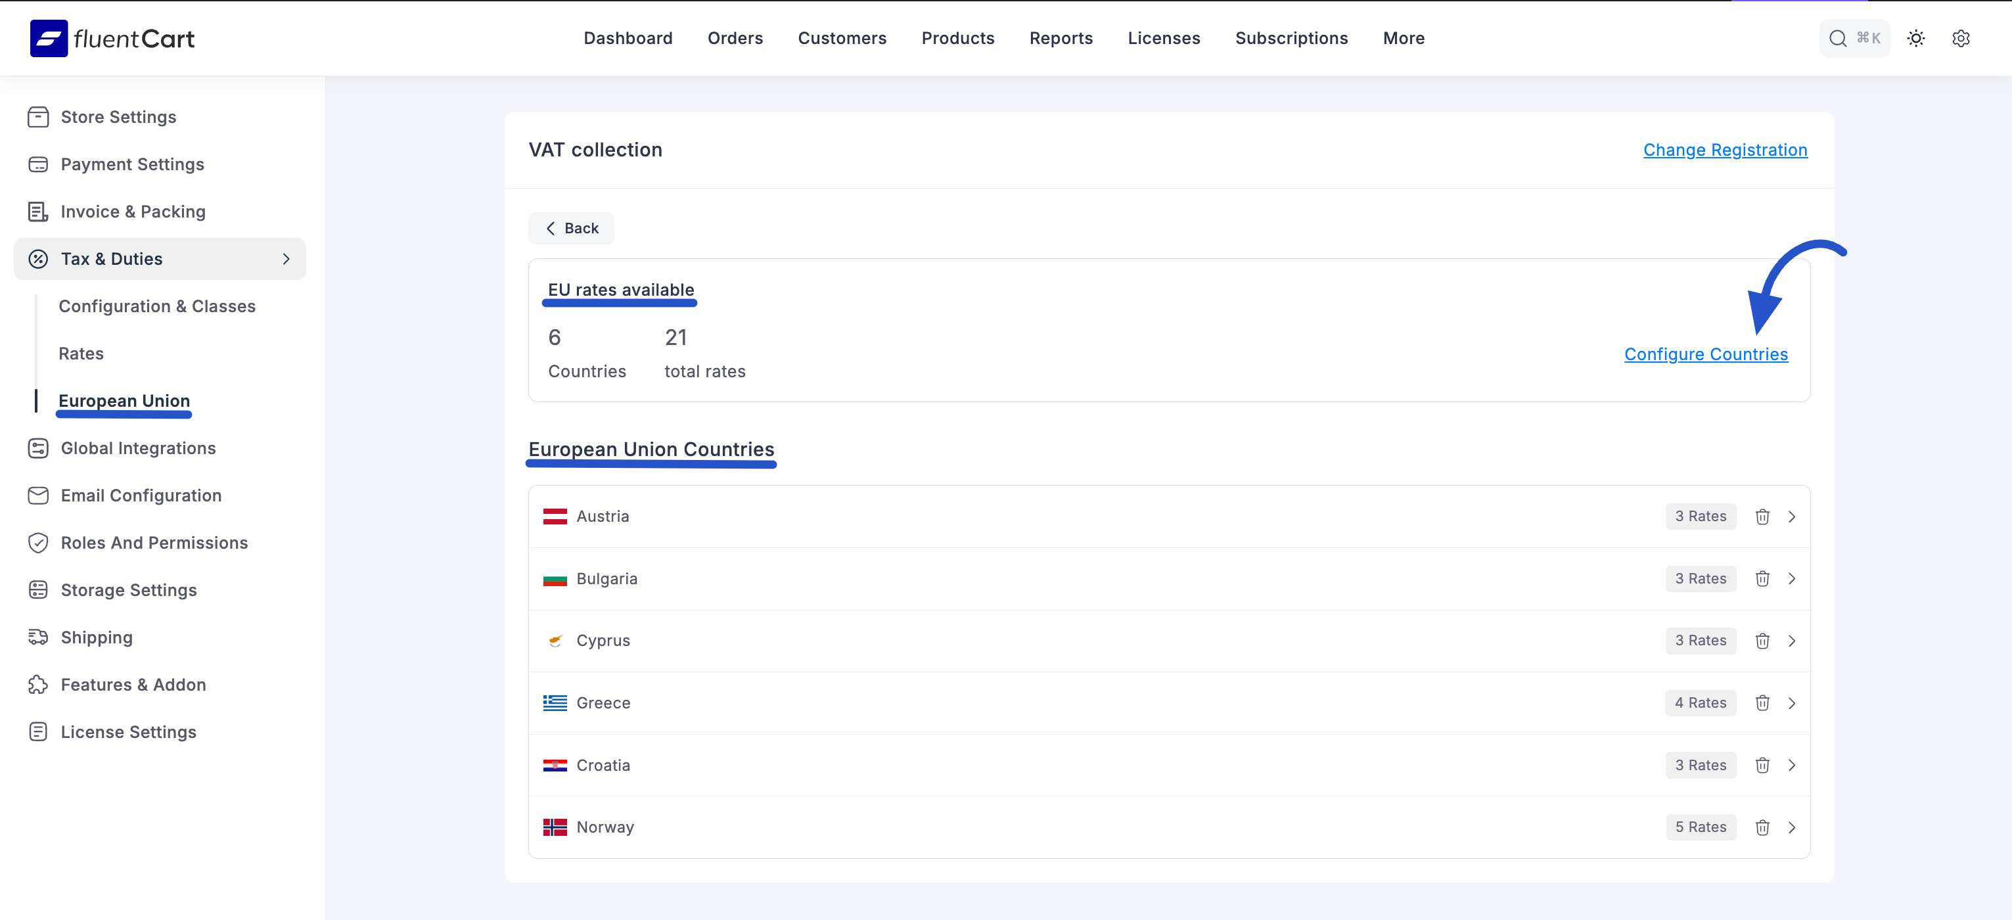Open search using the magnifier icon
Image resolution: width=2012 pixels, height=920 pixels.
(1837, 37)
